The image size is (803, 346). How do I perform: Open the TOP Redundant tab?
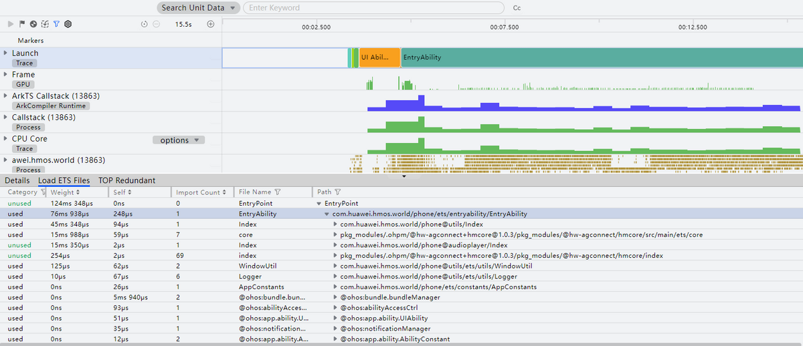pos(126,180)
